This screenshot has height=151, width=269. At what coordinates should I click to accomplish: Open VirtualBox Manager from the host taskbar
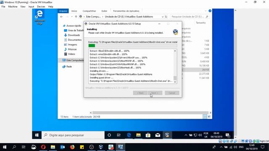pyautogui.click(x=101, y=147)
